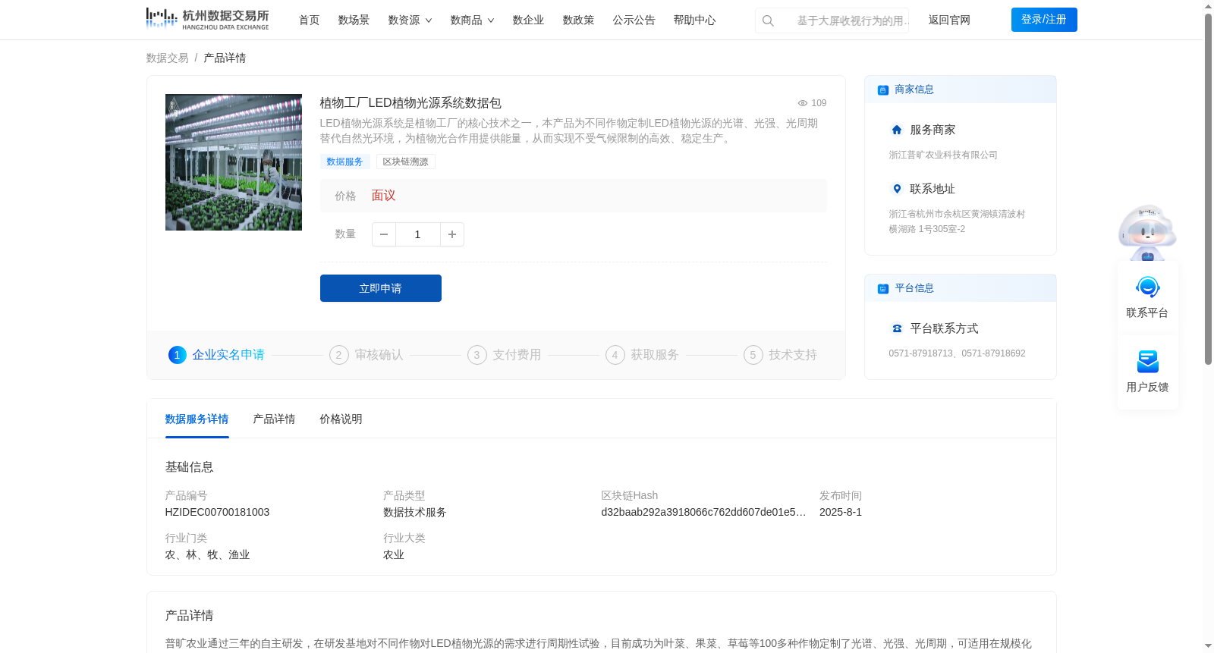Click step 1 circle 企业实名申请

pos(178,355)
